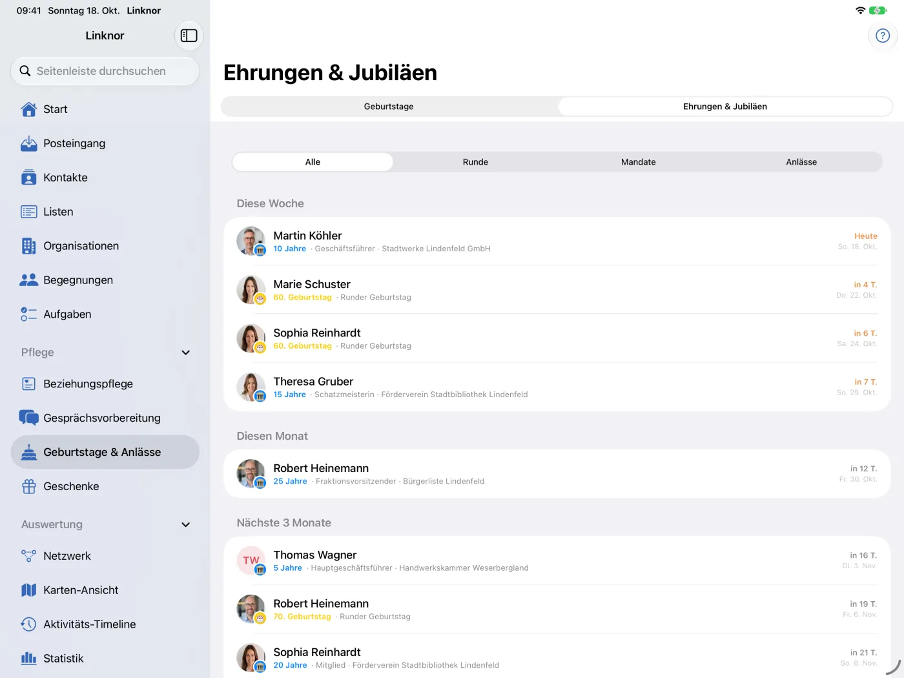Screen dimensions: 904x678
Task: Open help via the question mark icon
Action: (883, 36)
